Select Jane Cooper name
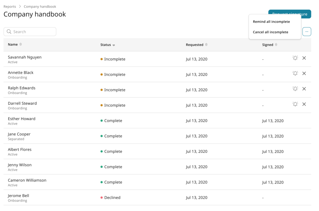 19,134
